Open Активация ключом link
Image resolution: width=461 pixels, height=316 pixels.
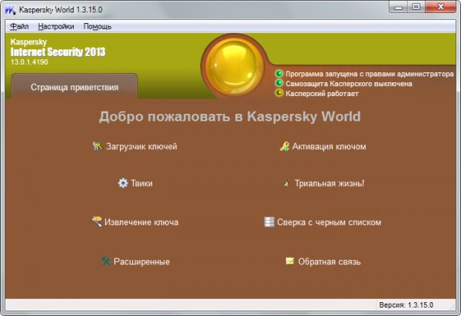[x=329, y=146]
